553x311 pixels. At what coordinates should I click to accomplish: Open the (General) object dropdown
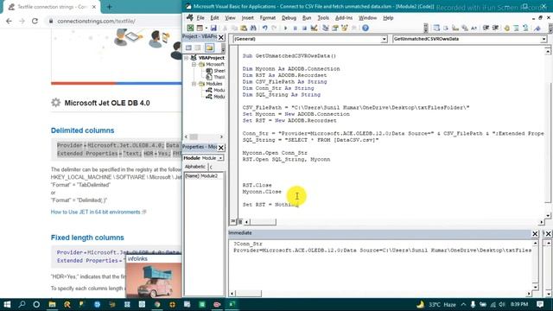[384, 39]
